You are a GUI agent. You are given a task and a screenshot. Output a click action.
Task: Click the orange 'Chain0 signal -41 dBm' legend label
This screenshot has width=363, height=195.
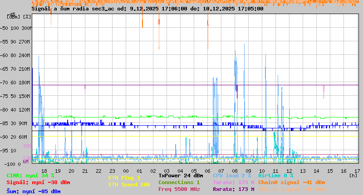291,182
